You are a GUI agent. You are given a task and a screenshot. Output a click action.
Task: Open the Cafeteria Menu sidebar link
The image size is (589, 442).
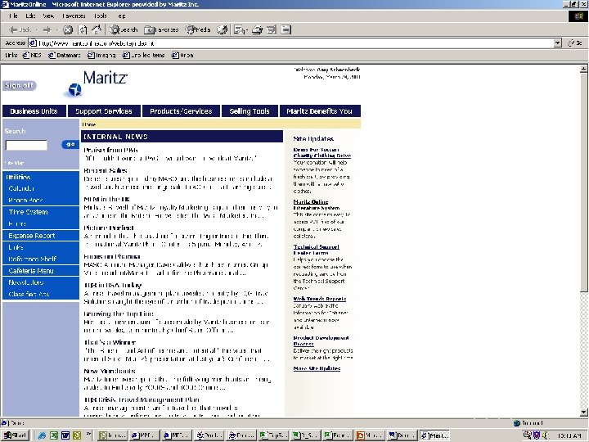pos(31,271)
